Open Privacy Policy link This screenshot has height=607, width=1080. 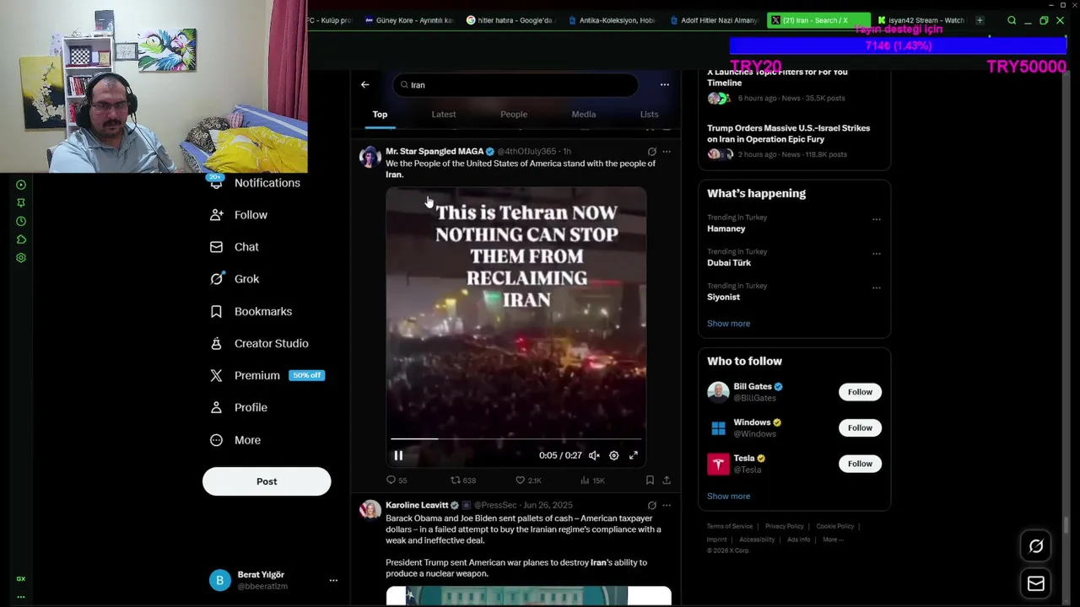pos(784,526)
